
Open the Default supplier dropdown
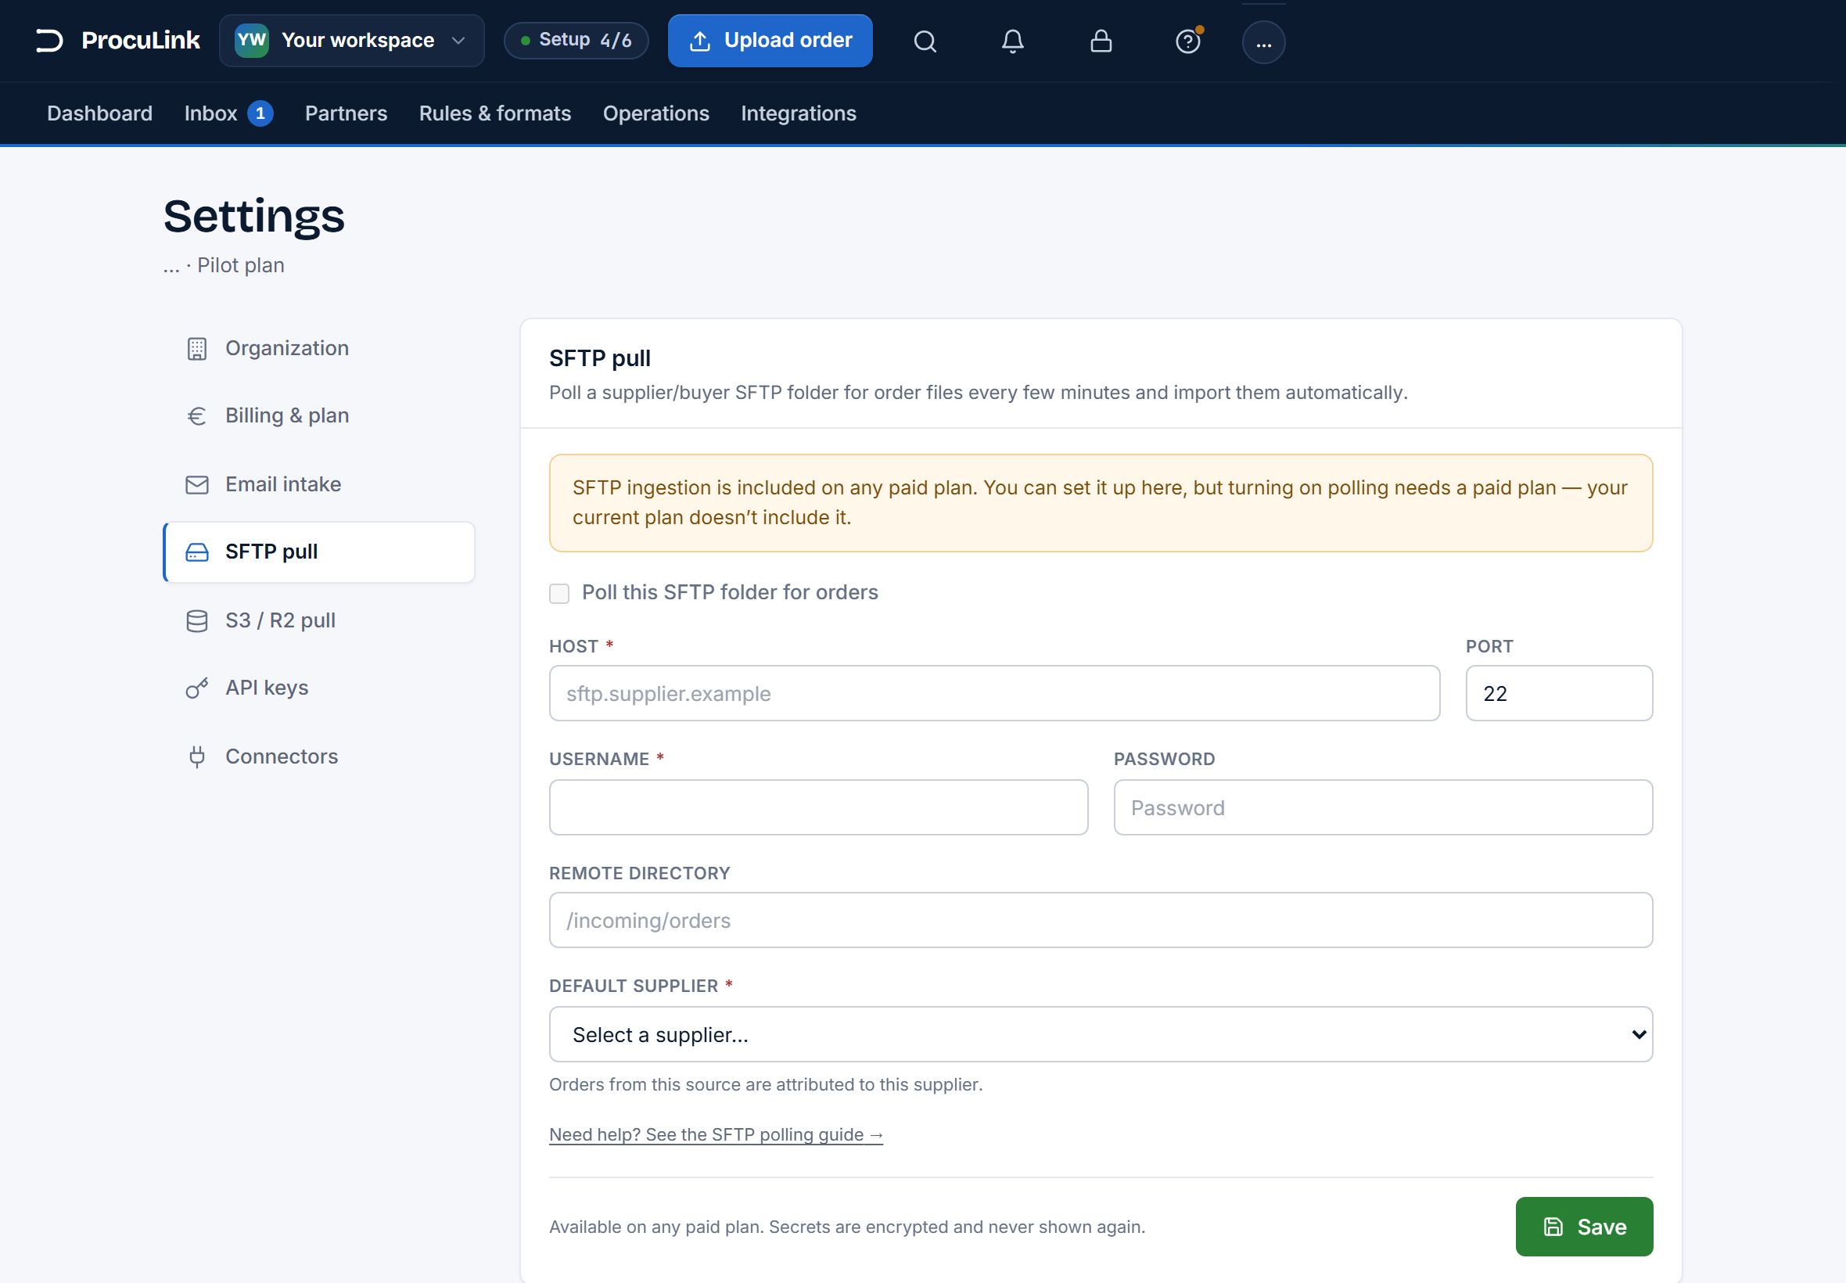click(1101, 1034)
